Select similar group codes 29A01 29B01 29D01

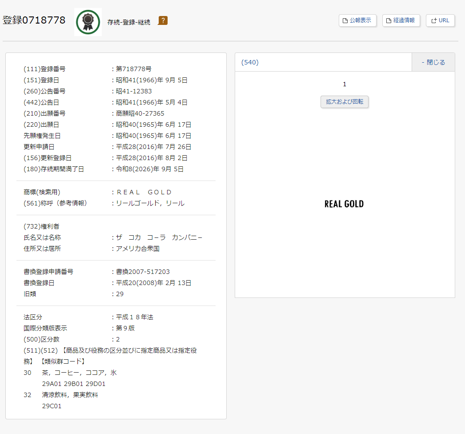[73, 384]
